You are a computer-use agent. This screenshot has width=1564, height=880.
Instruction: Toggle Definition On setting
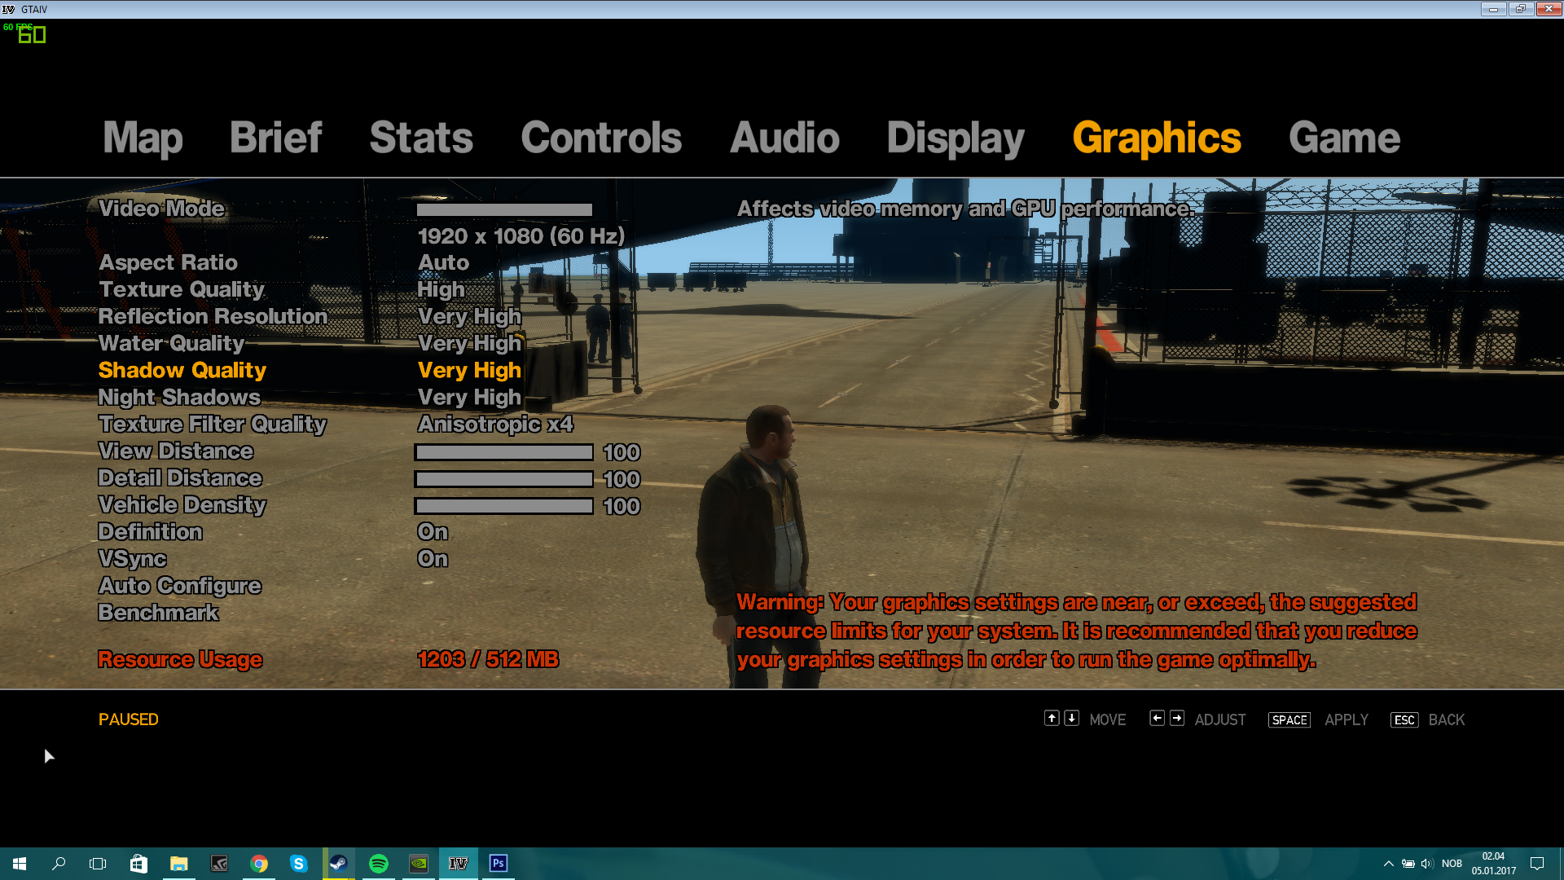pos(433,532)
